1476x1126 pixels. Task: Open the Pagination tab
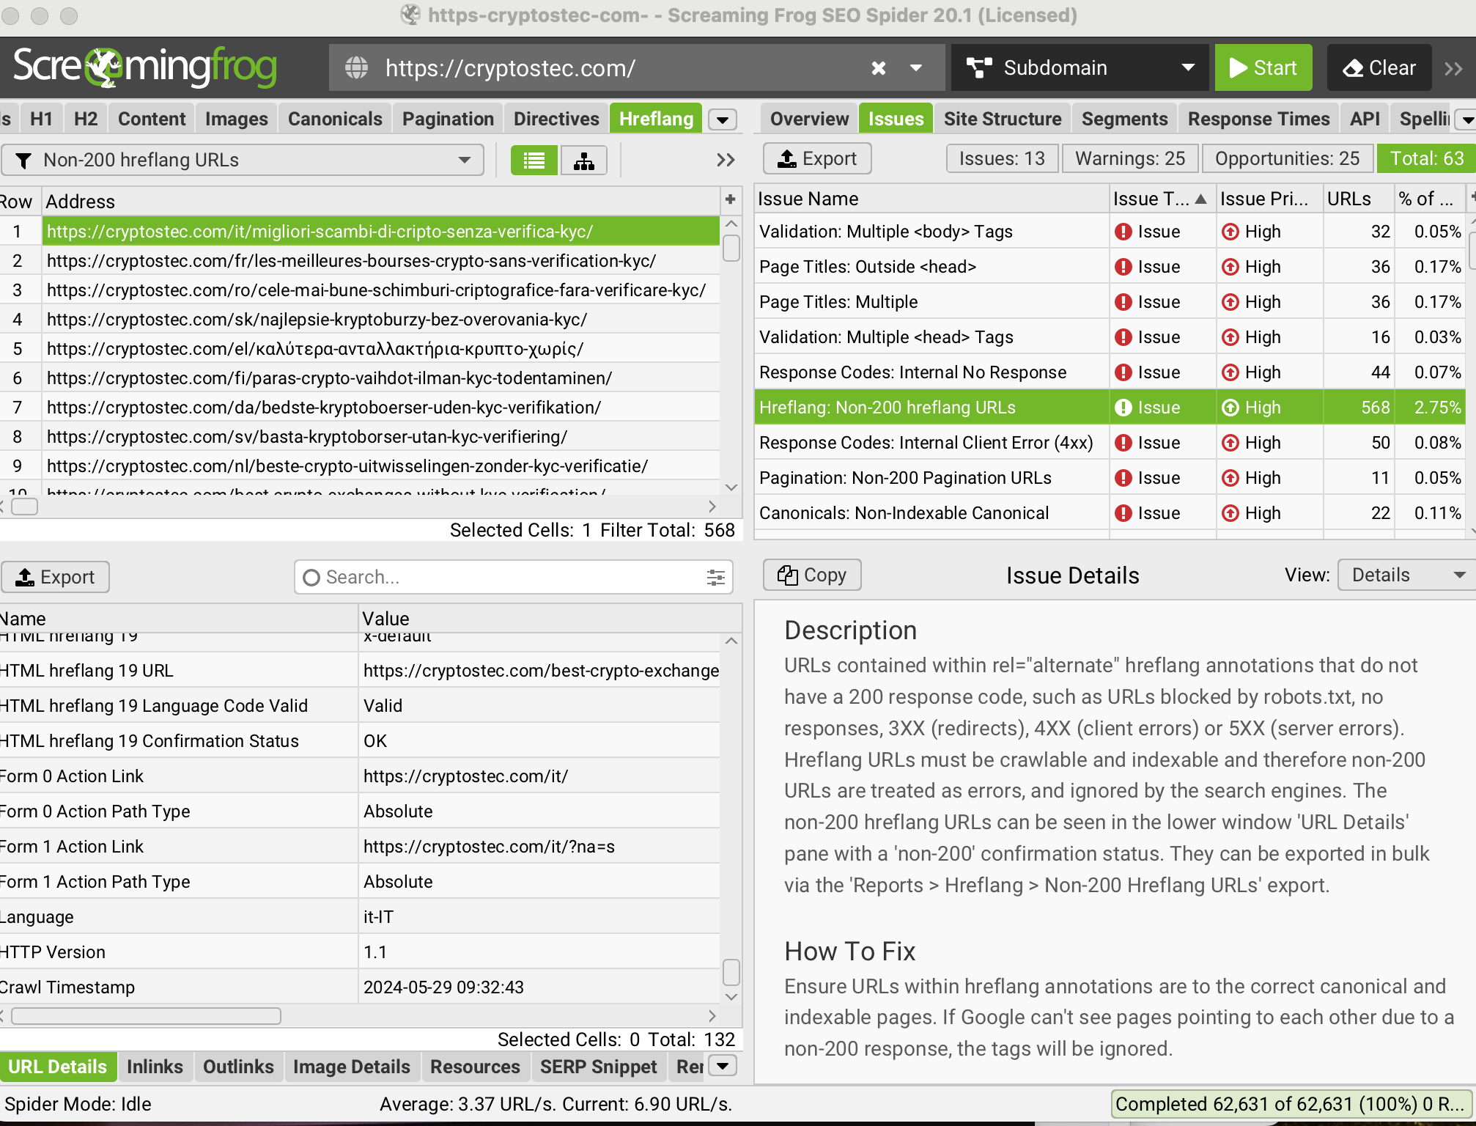click(x=448, y=119)
